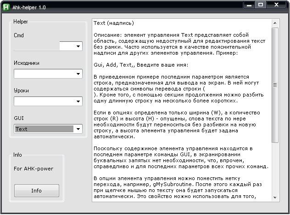Viewport: 290px width, 215px height.
Task: Close the Ahk-helper 1.0 window
Action: click(x=276, y=5)
